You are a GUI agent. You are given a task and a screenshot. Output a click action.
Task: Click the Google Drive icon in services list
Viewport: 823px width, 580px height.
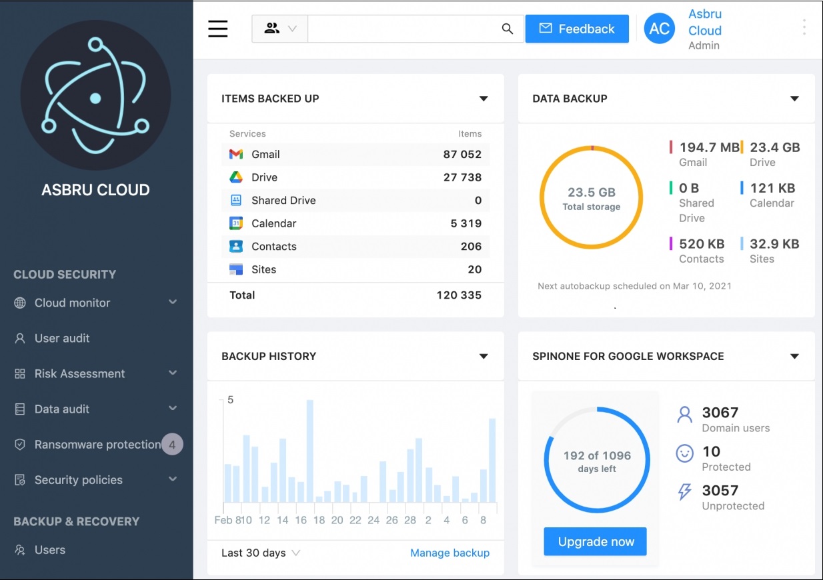[236, 177]
